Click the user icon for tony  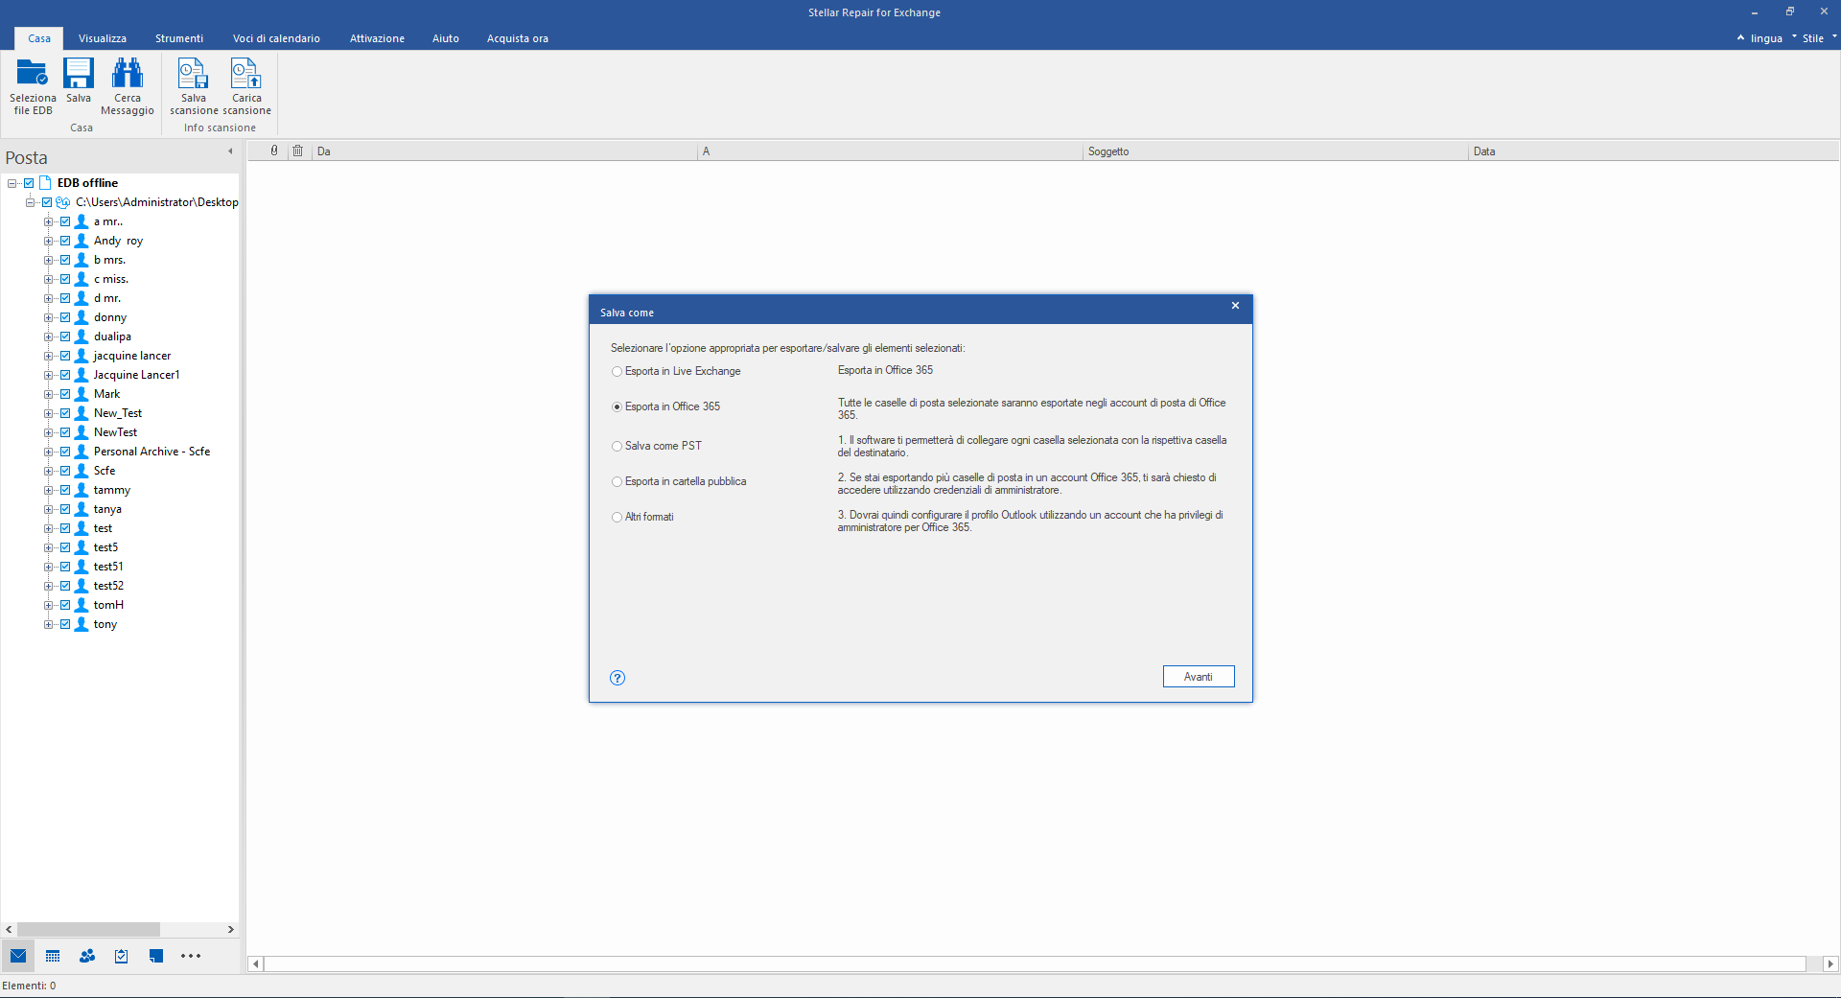tap(82, 624)
